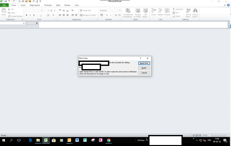Viewport: 231px width, 146px height.
Task: Click the Borders icon
Action: (x=41, y=15)
